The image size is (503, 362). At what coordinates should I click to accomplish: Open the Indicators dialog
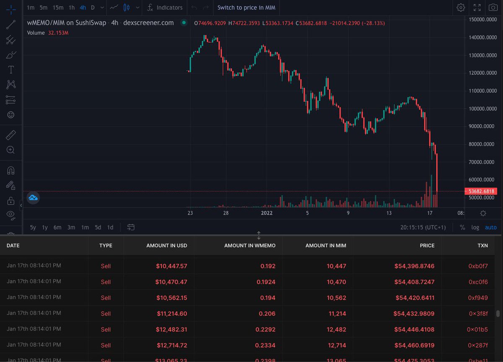pyautogui.click(x=165, y=8)
